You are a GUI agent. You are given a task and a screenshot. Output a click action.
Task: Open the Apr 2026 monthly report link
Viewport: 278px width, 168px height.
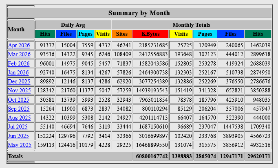19,46
